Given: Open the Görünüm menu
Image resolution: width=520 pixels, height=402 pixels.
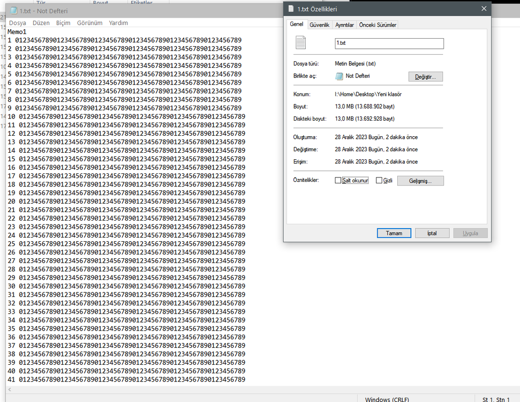Looking at the screenshot, I should (90, 23).
